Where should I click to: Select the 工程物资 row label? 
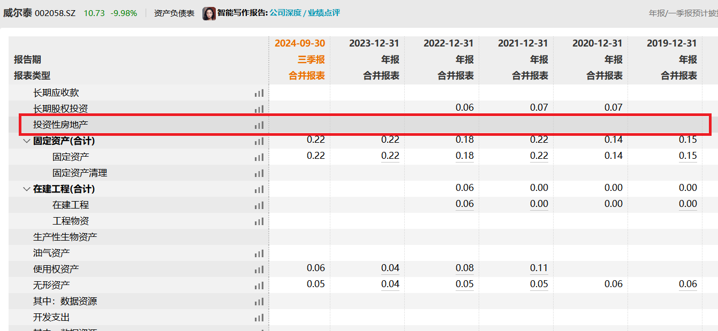[x=71, y=221]
